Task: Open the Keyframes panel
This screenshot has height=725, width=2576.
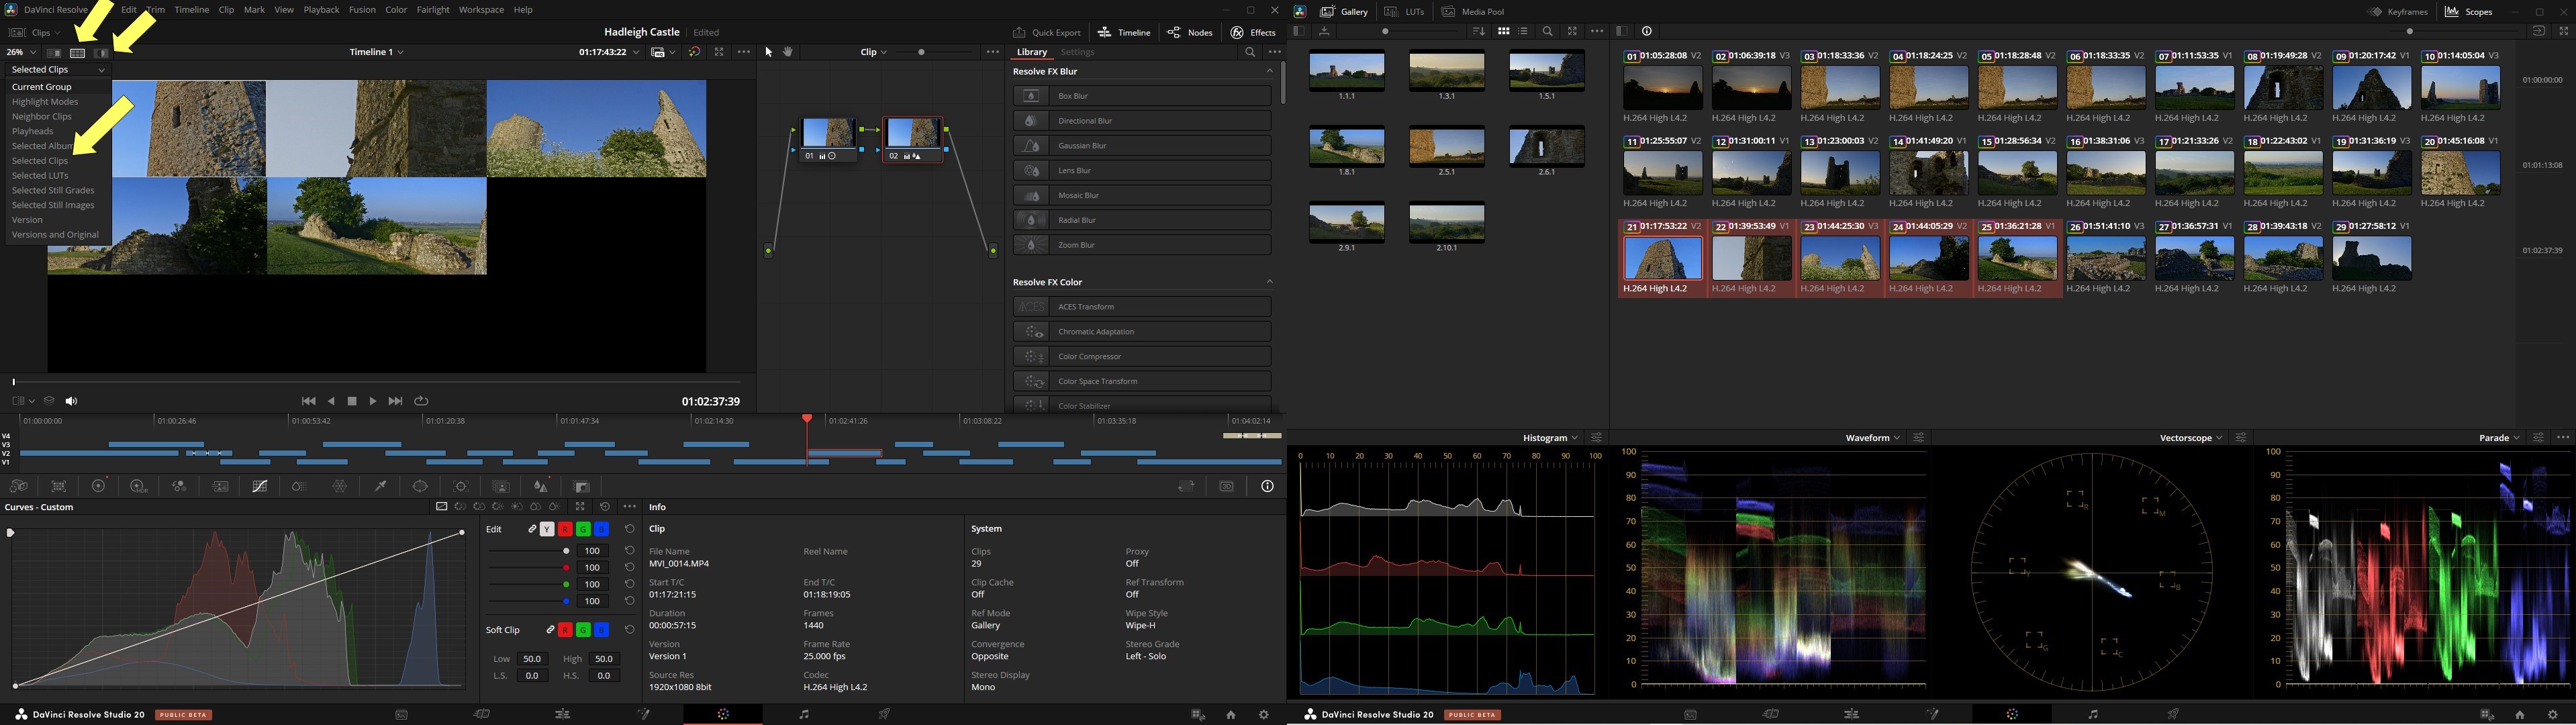Action: click(2398, 12)
